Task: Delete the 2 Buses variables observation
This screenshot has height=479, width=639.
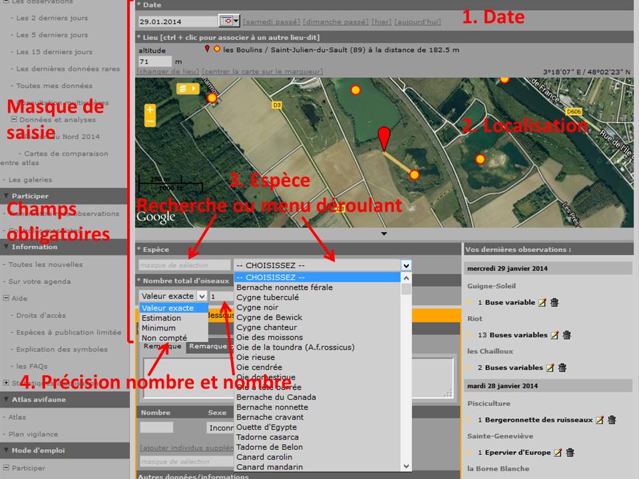Action: point(562,368)
